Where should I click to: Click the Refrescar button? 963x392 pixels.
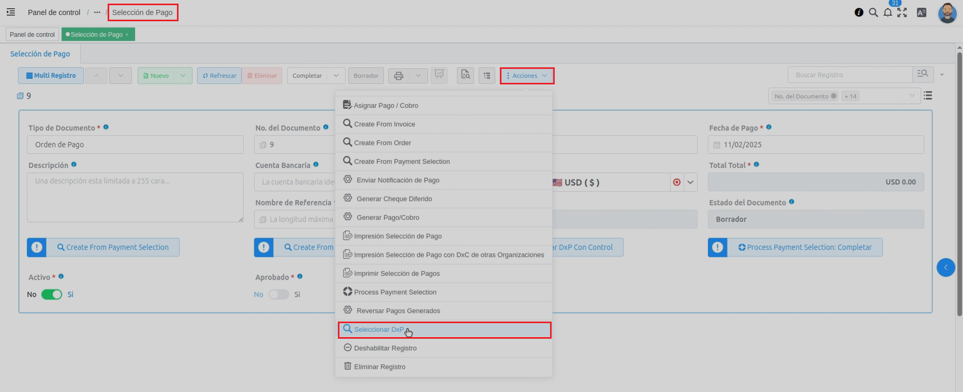[219, 76]
